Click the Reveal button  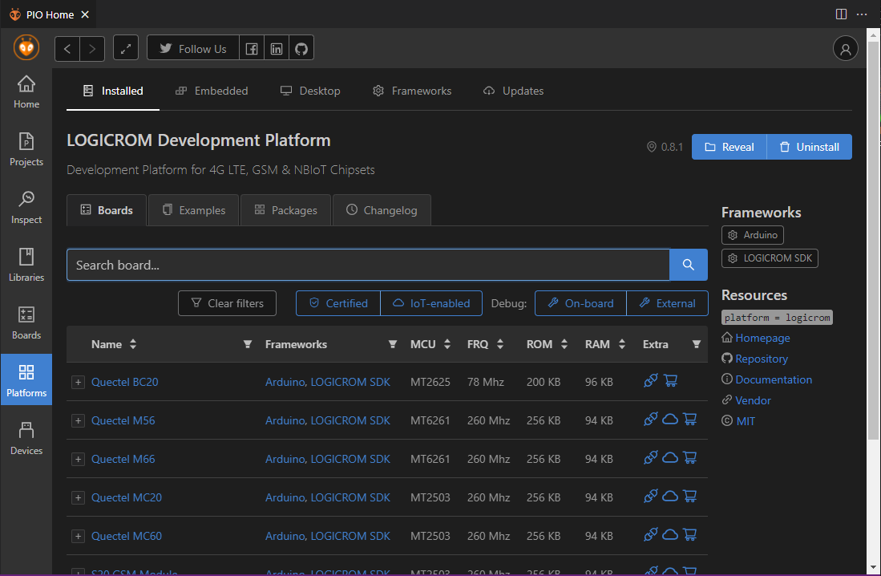pos(729,147)
